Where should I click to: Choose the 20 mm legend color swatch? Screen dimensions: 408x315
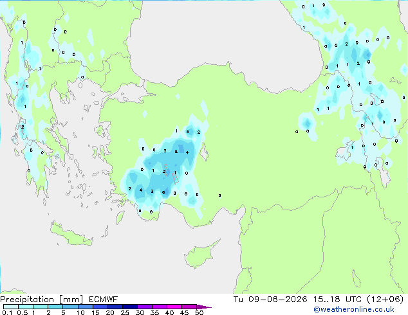pyautogui.click(x=115, y=307)
